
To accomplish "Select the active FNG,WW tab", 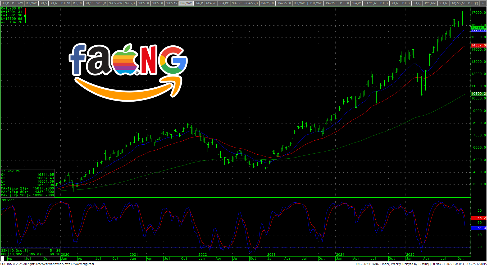I will click(185, 3).
